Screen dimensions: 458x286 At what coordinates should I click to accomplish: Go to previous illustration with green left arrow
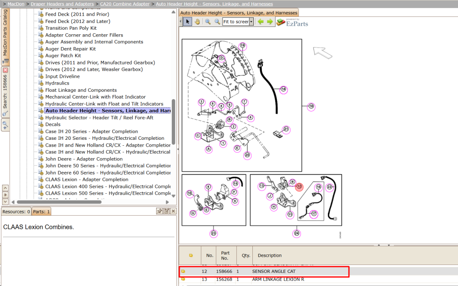[x=261, y=21]
